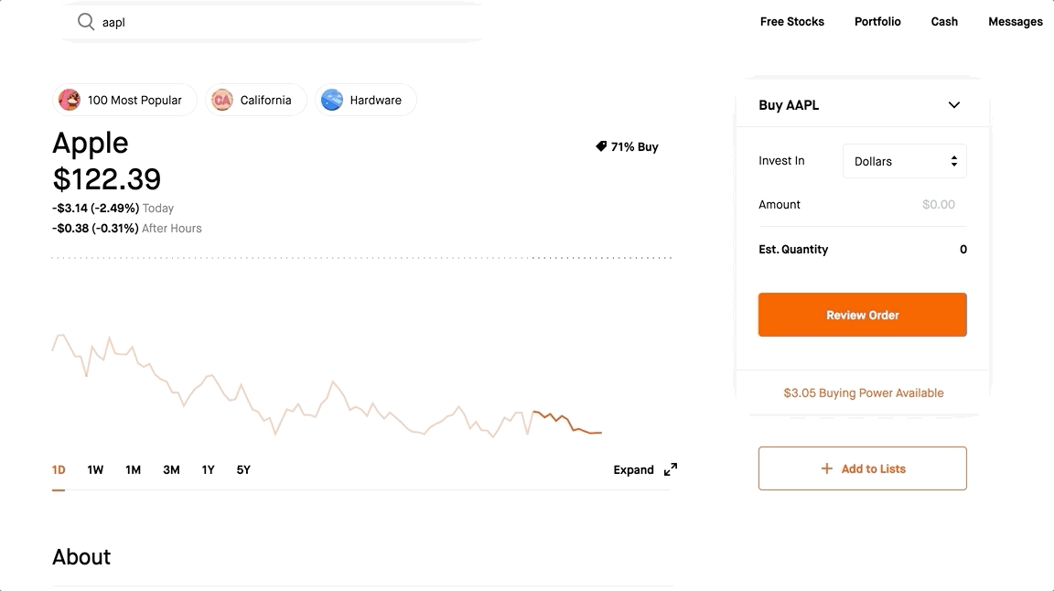Switch chart to 1W range
The image size is (1054, 591).
95,470
